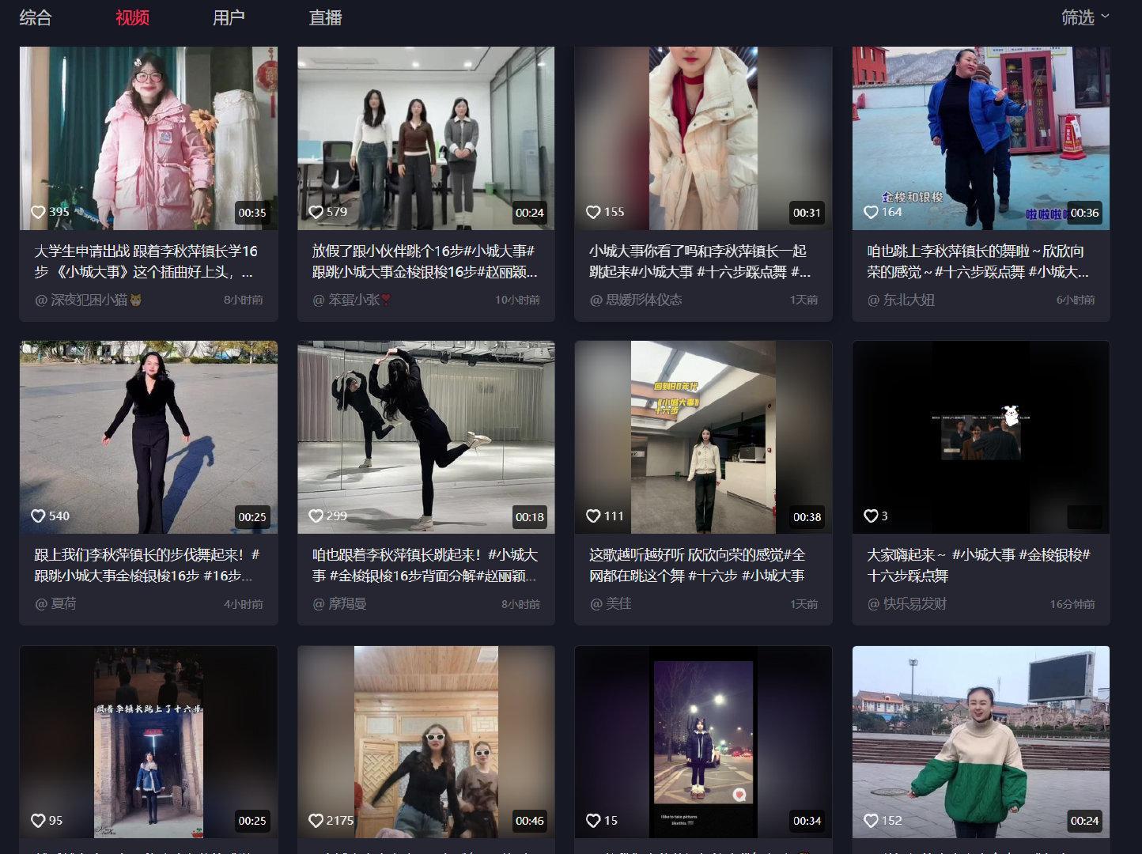
Task: Click the heart icon showing 155 likes
Action: coord(593,212)
